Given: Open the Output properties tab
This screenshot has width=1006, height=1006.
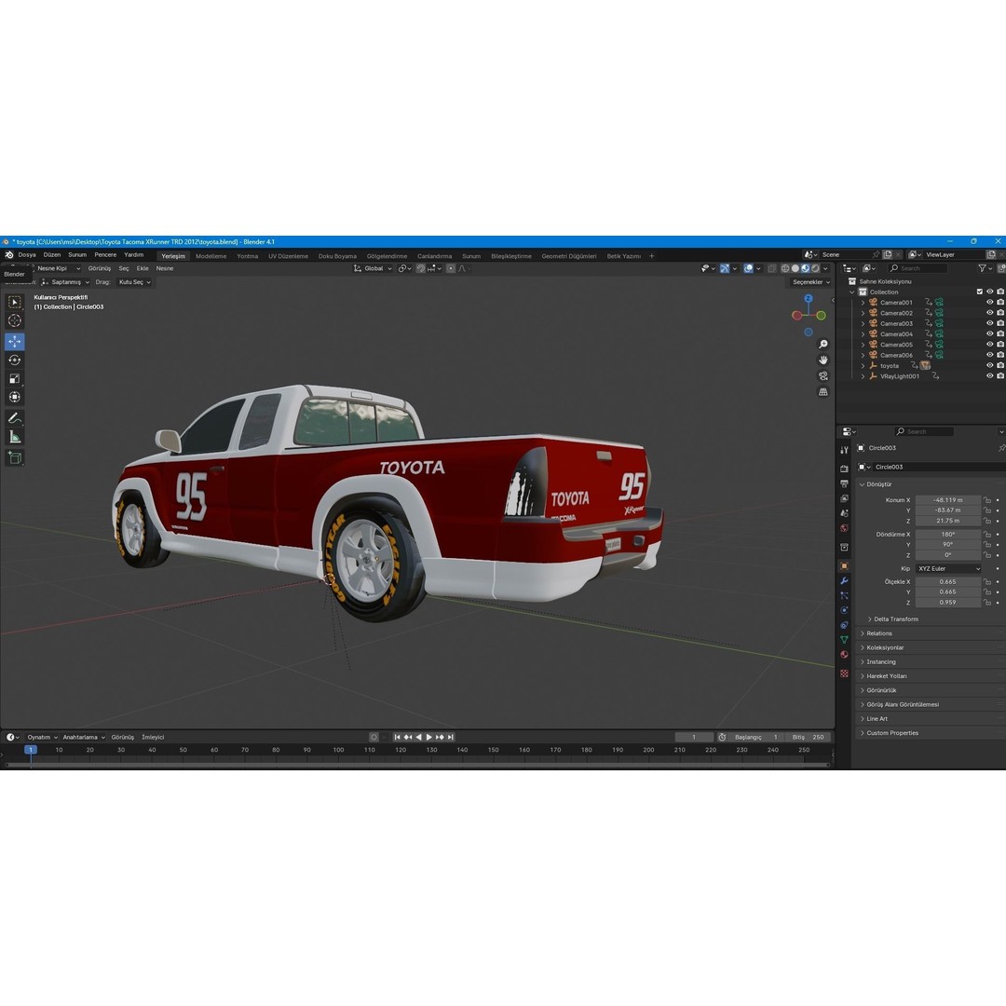Looking at the screenshot, I should [844, 483].
